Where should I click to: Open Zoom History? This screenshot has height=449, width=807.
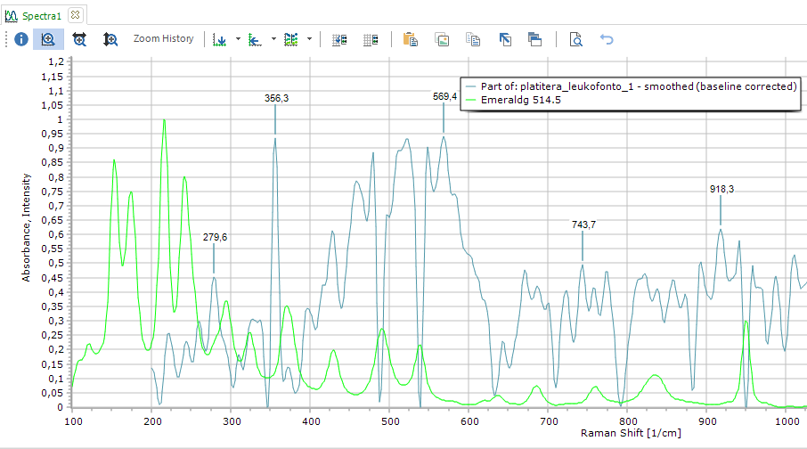tap(163, 39)
